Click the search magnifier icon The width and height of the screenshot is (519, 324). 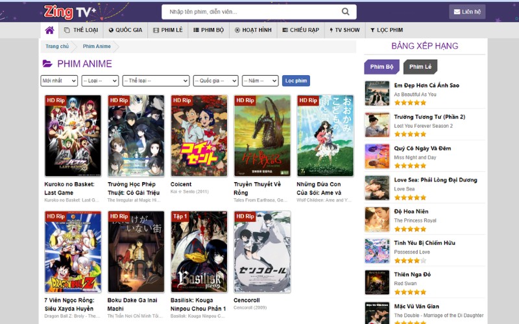point(345,12)
